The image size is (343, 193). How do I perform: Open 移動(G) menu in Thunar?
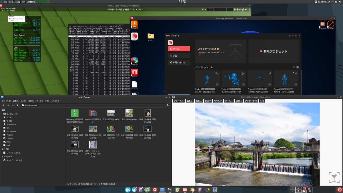click(31, 101)
